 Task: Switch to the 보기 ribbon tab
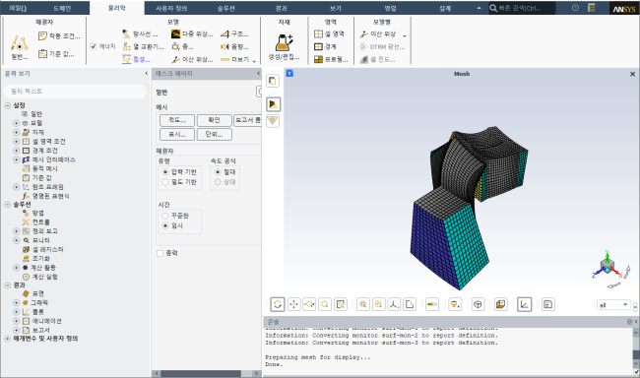pyautogui.click(x=335, y=8)
